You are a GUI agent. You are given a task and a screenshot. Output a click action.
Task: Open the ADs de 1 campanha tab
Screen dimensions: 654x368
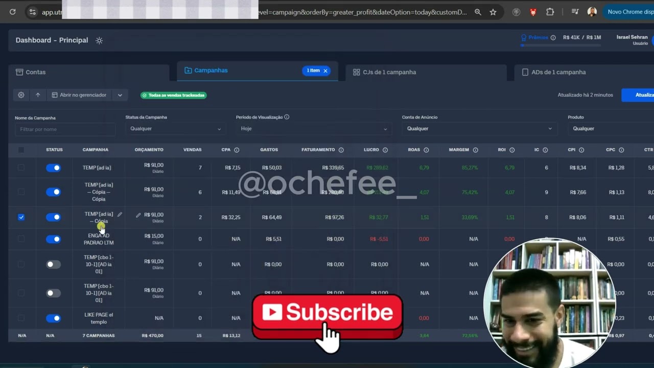click(584, 72)
